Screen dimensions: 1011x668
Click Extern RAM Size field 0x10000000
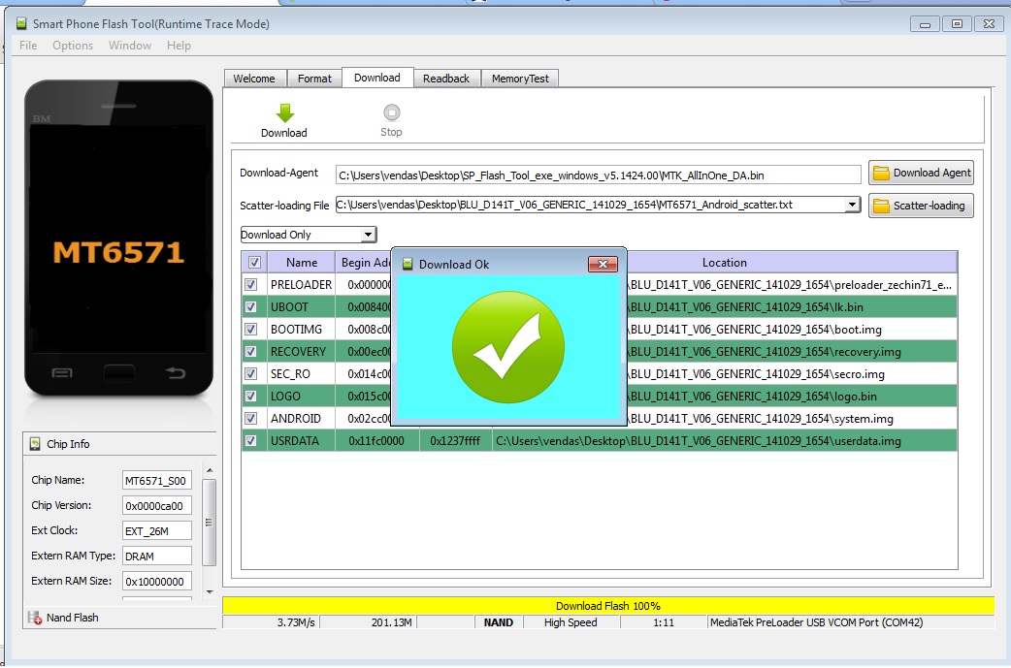point(156,581)
